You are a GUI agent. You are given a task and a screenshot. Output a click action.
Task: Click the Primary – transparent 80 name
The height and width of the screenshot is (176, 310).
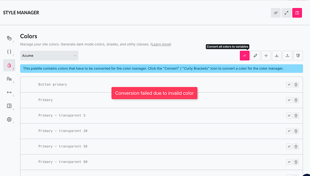(63, 162)
